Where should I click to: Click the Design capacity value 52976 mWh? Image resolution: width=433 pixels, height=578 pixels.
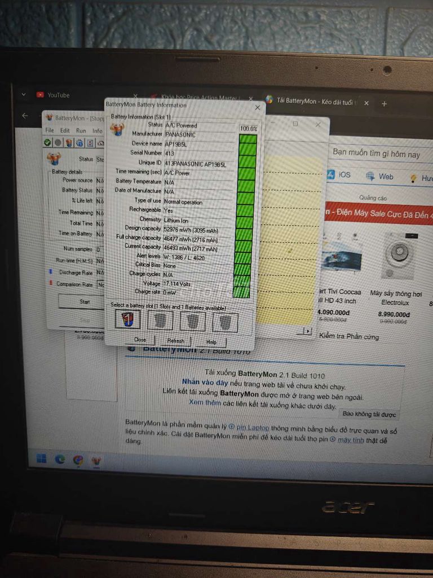click(191, 230)
